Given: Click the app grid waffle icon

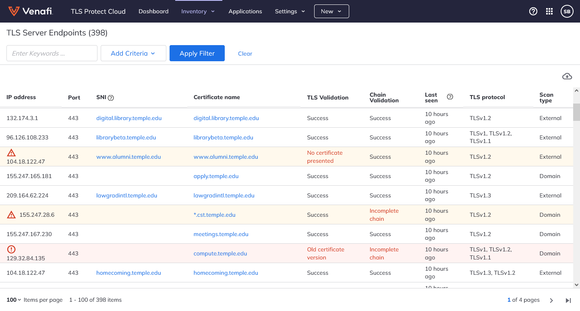Looking at the screenshot, I should pos(549,11).
